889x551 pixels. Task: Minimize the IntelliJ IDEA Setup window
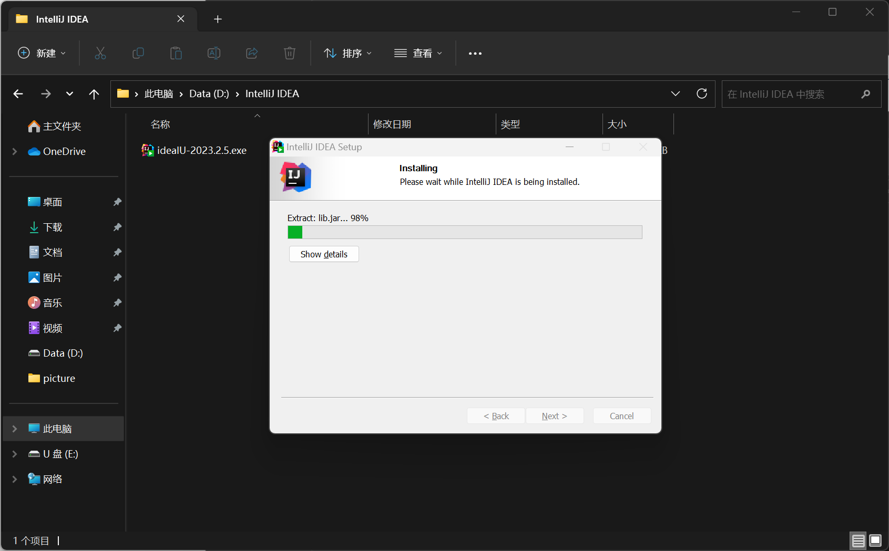(569, 147)
